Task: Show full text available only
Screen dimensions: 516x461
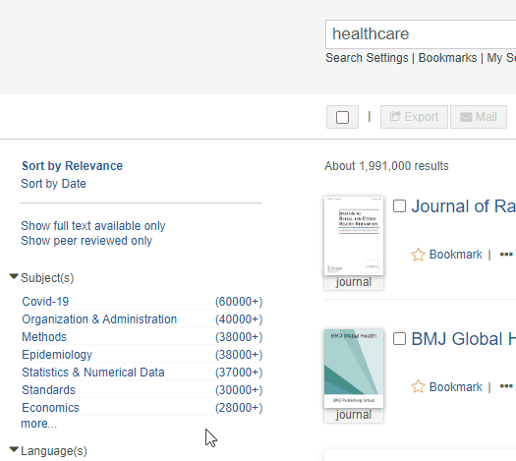Action: 93,226
